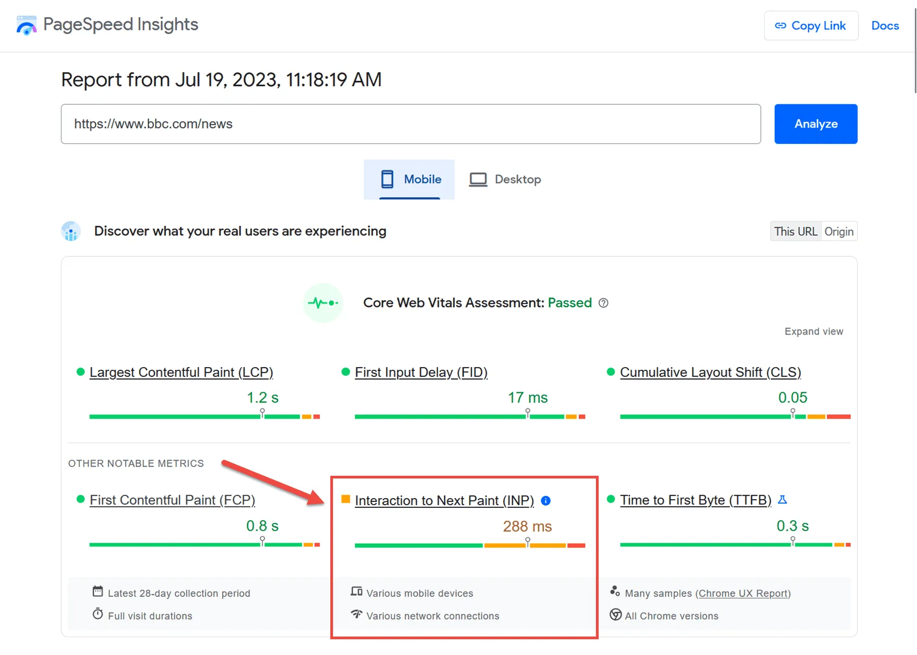Viewport: 917px width, 655px height.
Task: Open the Docs link
Action: [885, 26]
